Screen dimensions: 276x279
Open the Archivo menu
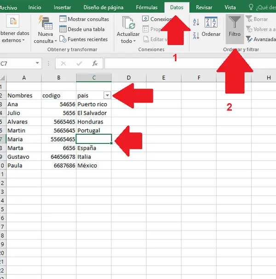click(x=8, y=7)
